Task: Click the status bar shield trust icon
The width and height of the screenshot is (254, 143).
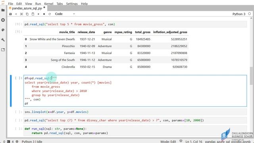Action: 181,141
